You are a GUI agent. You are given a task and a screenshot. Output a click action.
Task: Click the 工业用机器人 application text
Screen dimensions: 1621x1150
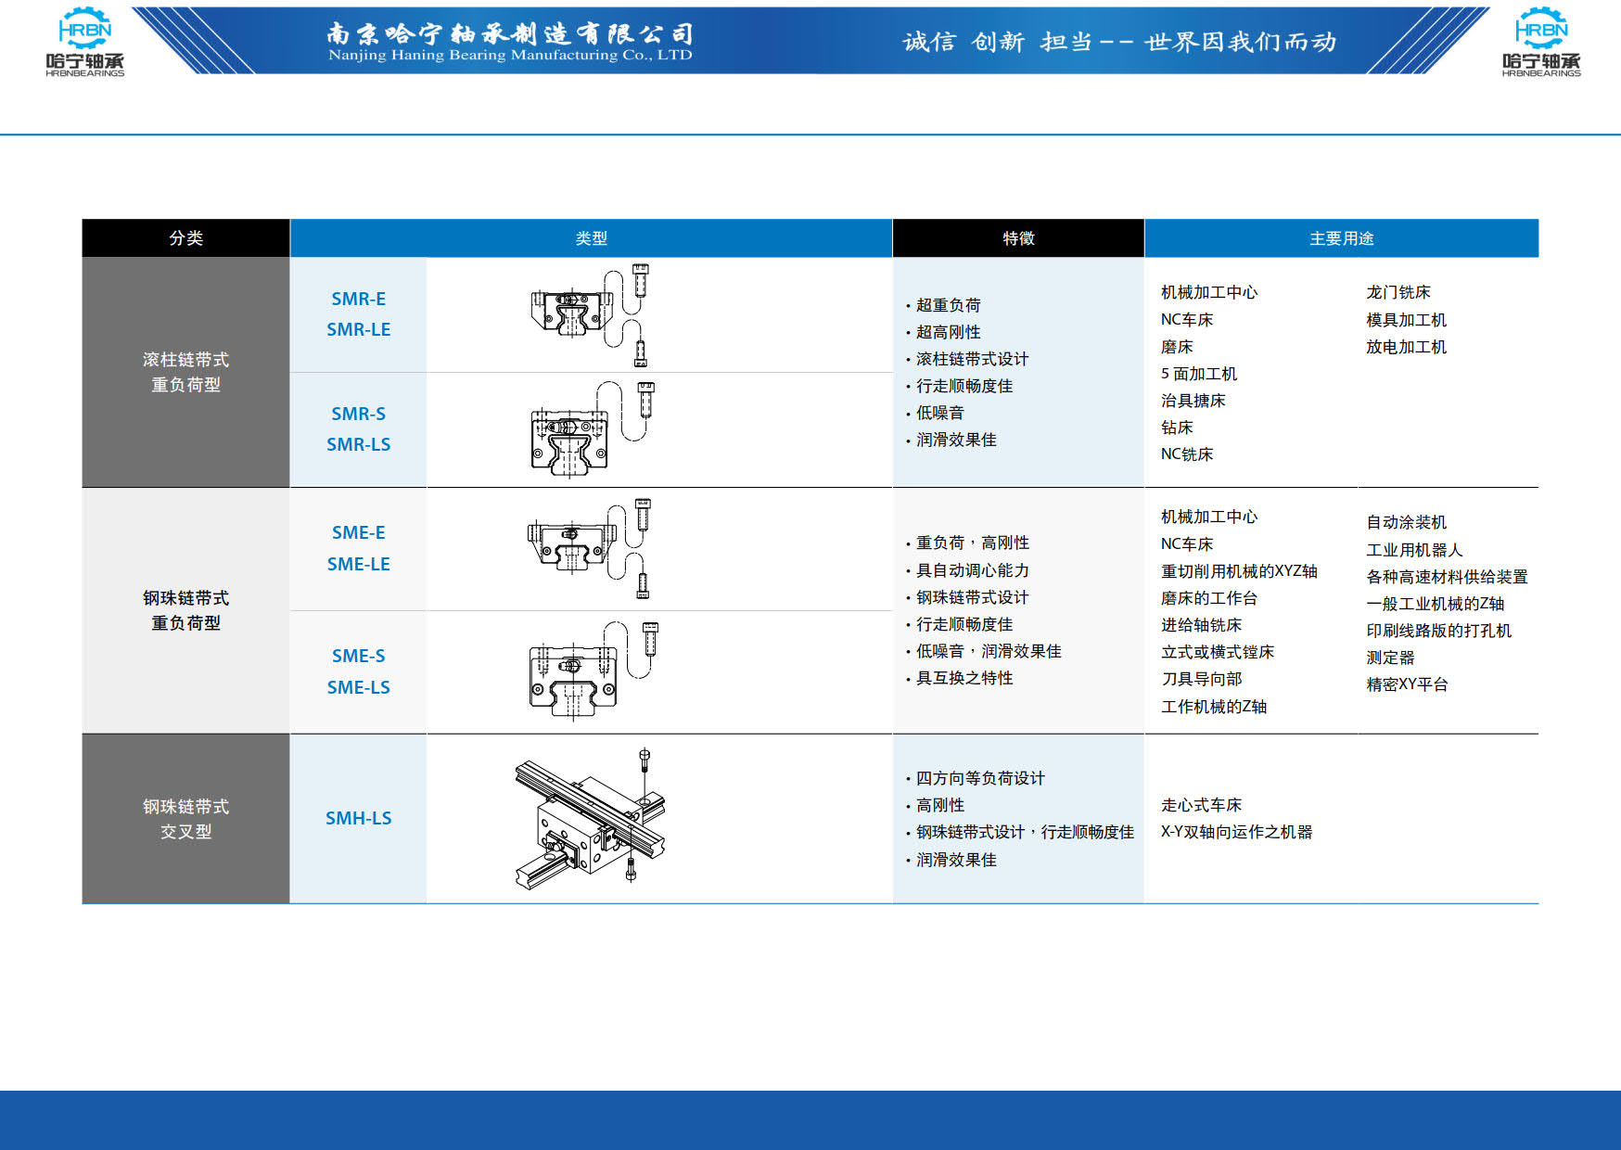coord(1414,550)
